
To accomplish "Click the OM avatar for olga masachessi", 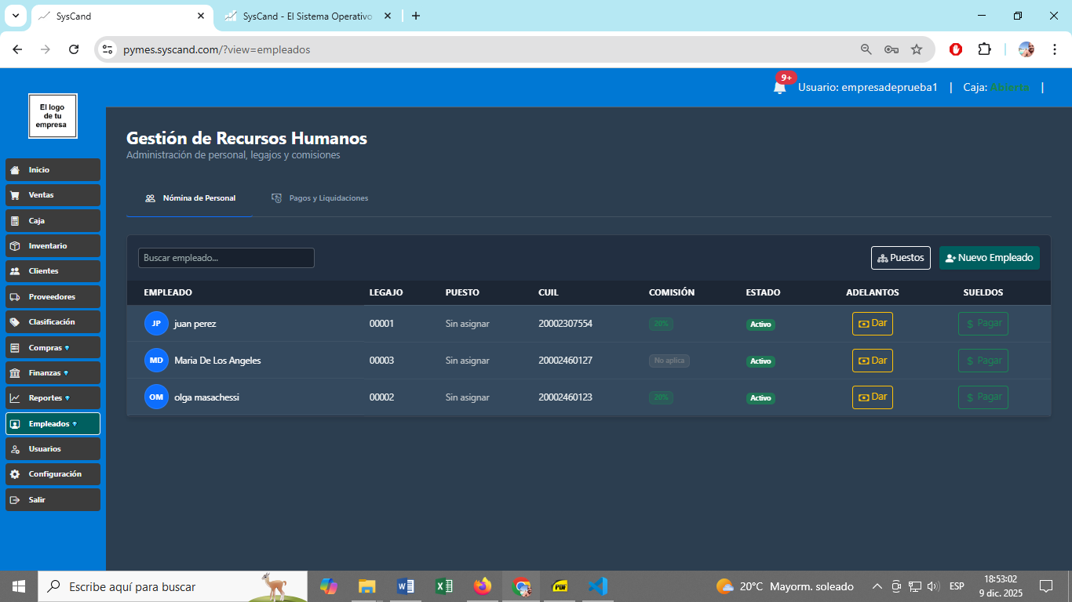I will click(156, 397).
